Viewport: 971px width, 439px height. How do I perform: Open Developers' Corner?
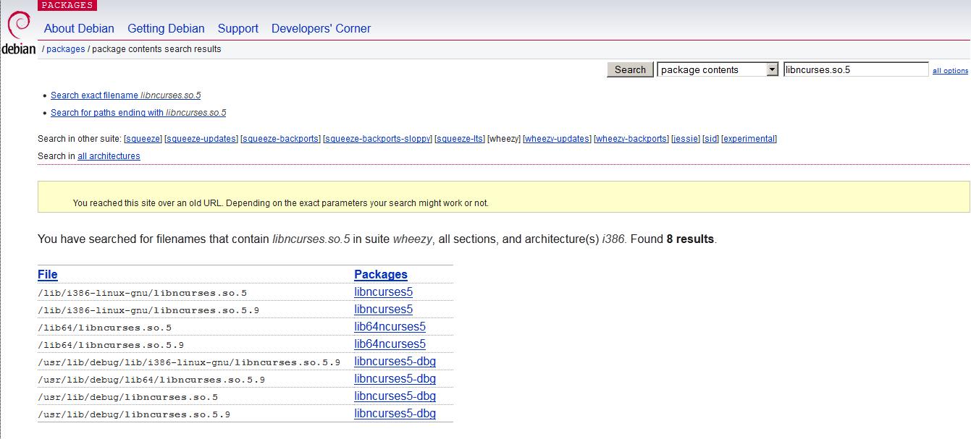(321, 29)
